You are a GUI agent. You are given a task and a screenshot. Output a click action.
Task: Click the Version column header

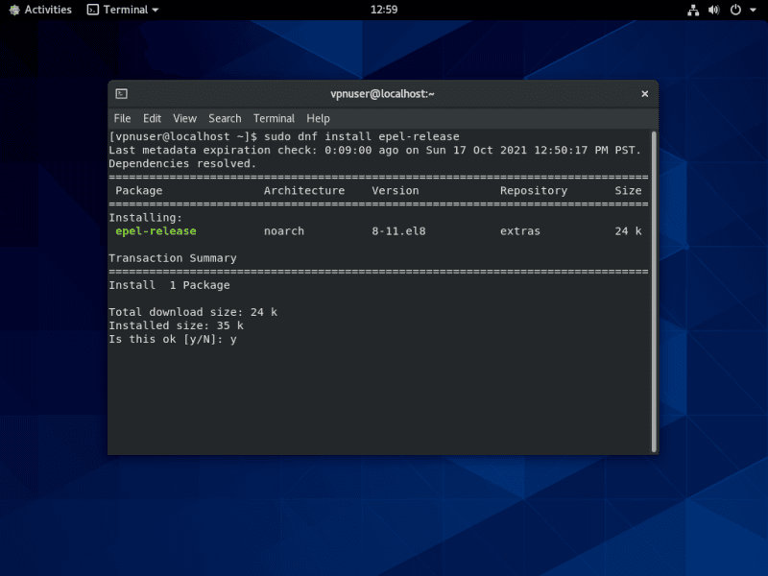[396, 190]
